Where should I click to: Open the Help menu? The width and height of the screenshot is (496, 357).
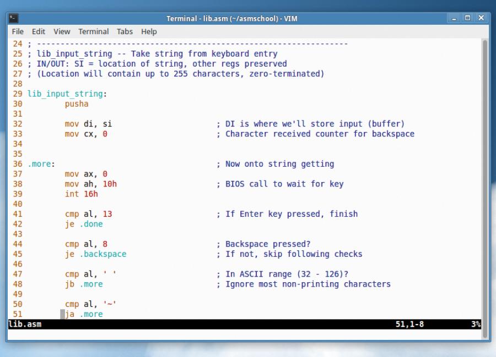149,31
